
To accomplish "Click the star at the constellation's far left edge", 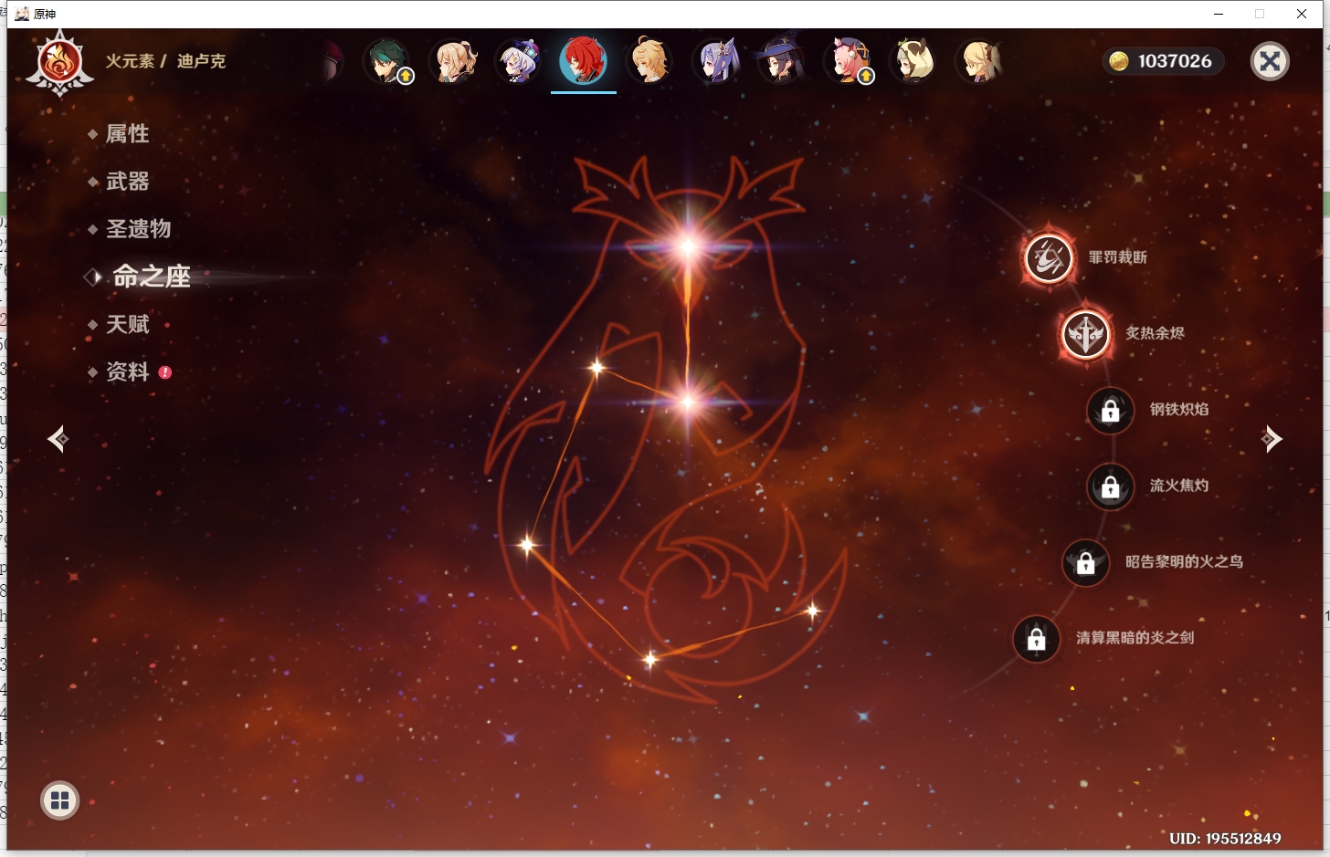I will (x=526, y=545).
